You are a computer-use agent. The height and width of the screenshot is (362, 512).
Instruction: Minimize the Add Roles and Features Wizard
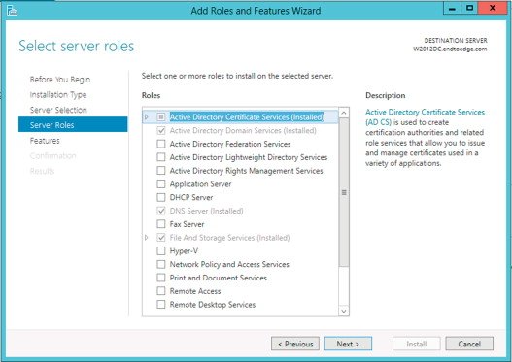pos(452,9)
